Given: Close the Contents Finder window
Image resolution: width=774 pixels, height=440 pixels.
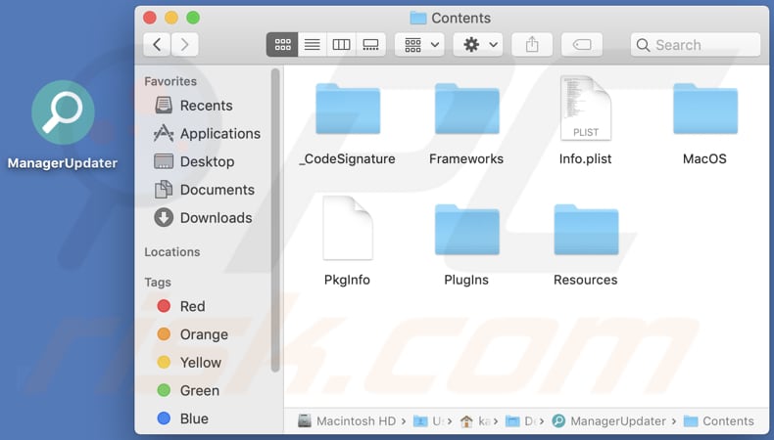Looking at the screenshot, I should [150, 19].
